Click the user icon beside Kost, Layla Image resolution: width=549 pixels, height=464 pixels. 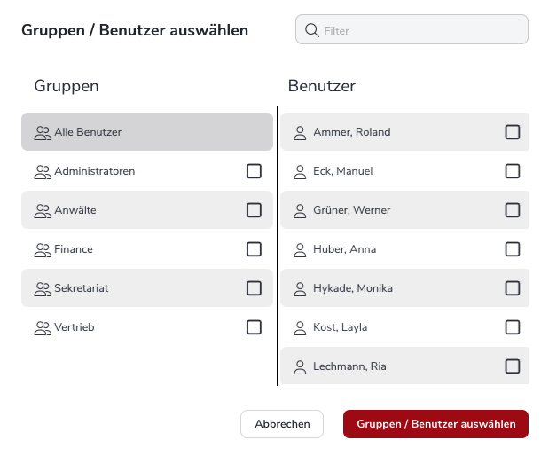click(300, 328)
